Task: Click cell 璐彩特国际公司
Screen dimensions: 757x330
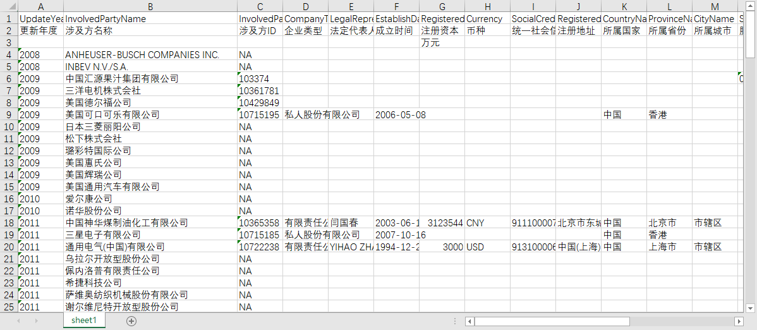Action: (150, 150)
